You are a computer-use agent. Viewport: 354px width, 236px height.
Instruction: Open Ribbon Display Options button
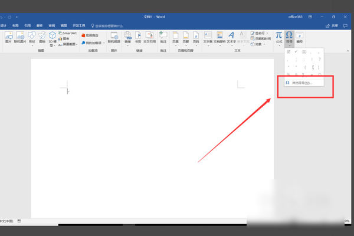click(310, 17)
